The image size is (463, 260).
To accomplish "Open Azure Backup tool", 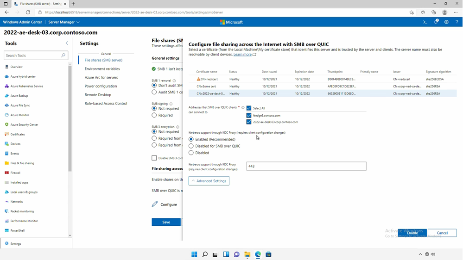I will (x=19, y=96).
